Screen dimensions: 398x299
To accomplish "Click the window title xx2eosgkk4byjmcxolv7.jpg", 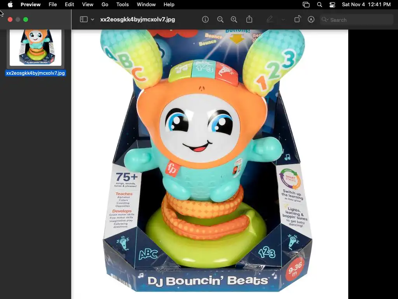I will 137,19.
